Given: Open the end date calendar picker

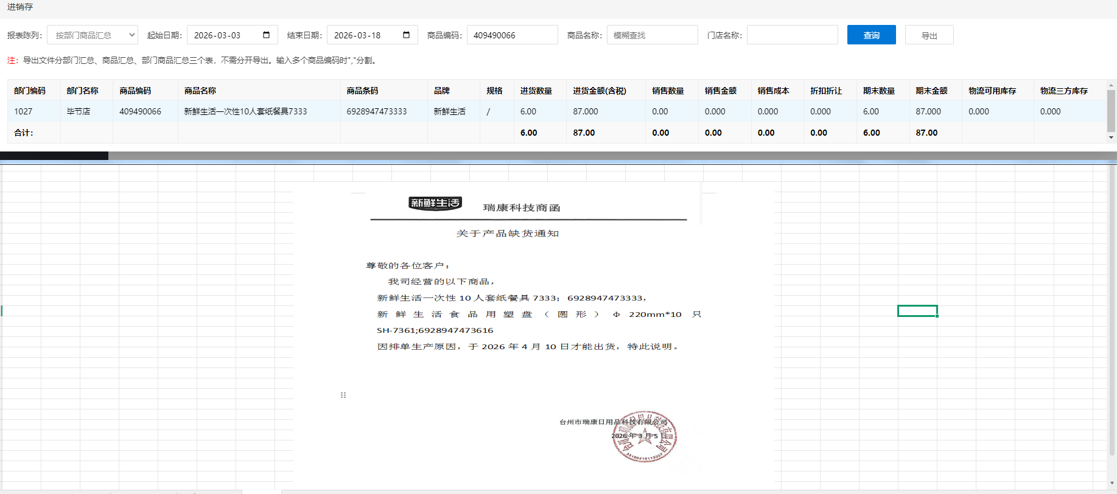Looking at the screenshot, I should (x=406, y=35).
